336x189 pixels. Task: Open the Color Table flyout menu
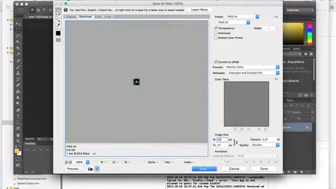276,79
